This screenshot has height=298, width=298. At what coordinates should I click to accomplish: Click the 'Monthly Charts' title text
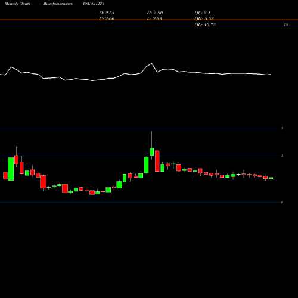coord(17,4)
